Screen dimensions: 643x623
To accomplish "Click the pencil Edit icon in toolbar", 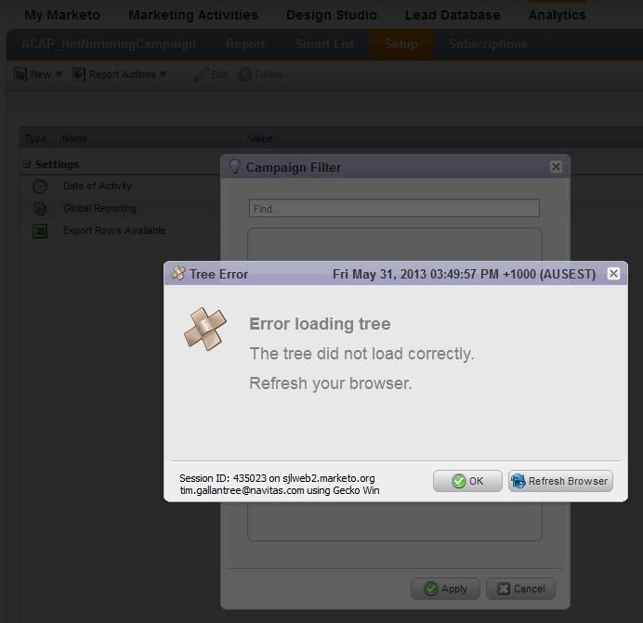I will point(201,74).
